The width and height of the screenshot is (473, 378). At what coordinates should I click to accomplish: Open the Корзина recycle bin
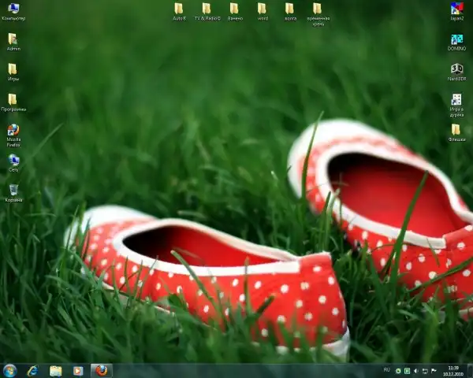13,190
